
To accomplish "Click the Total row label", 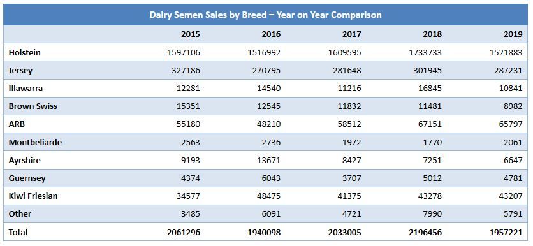I will coord(18,232).
